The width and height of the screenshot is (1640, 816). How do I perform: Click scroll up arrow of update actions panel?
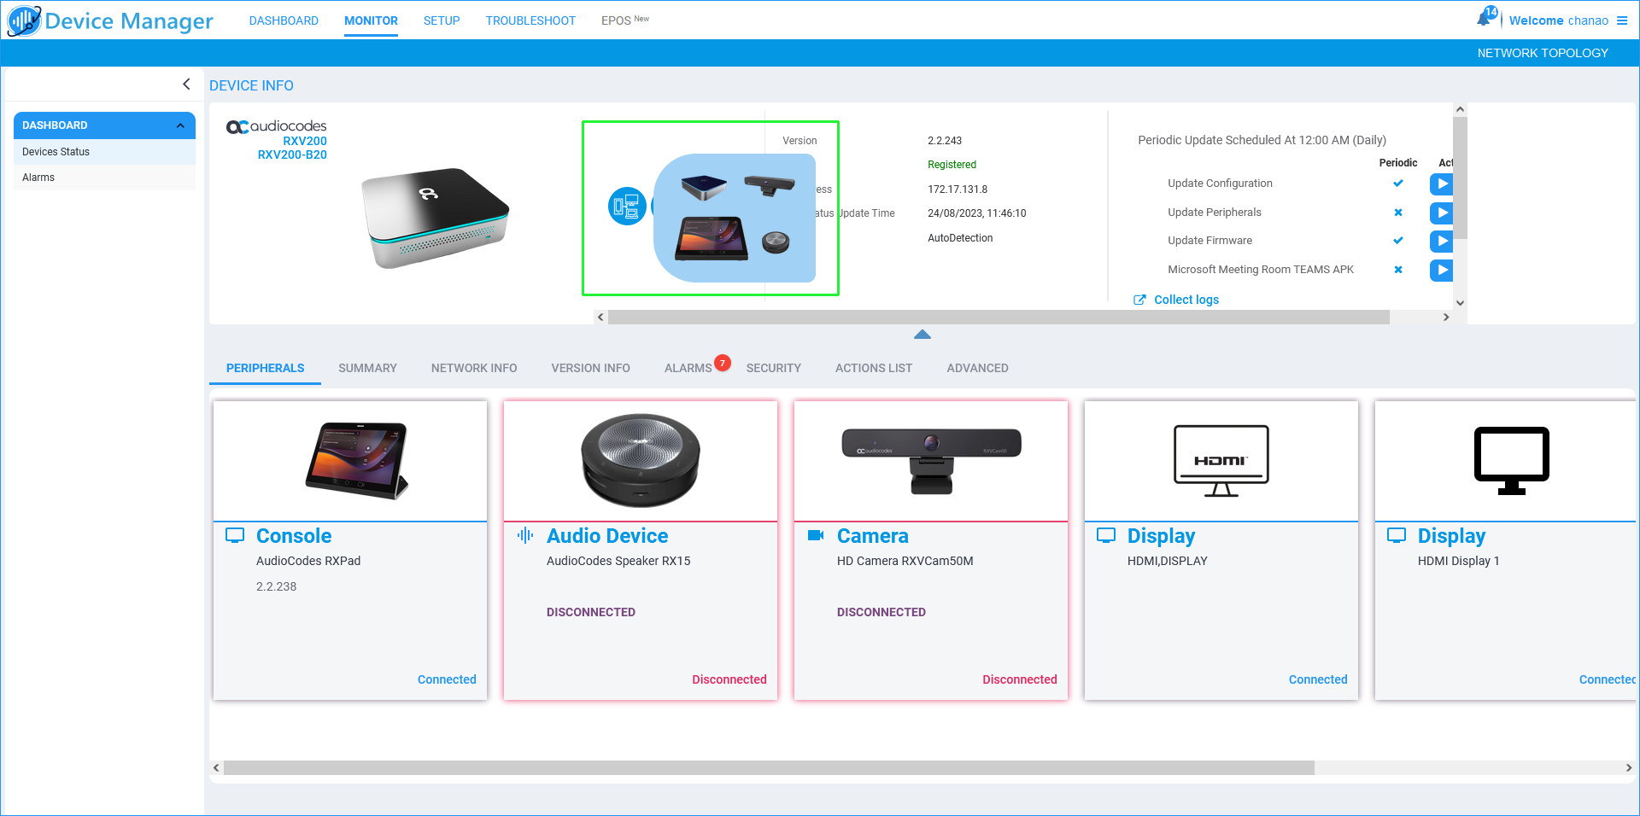click(1460, 109)
